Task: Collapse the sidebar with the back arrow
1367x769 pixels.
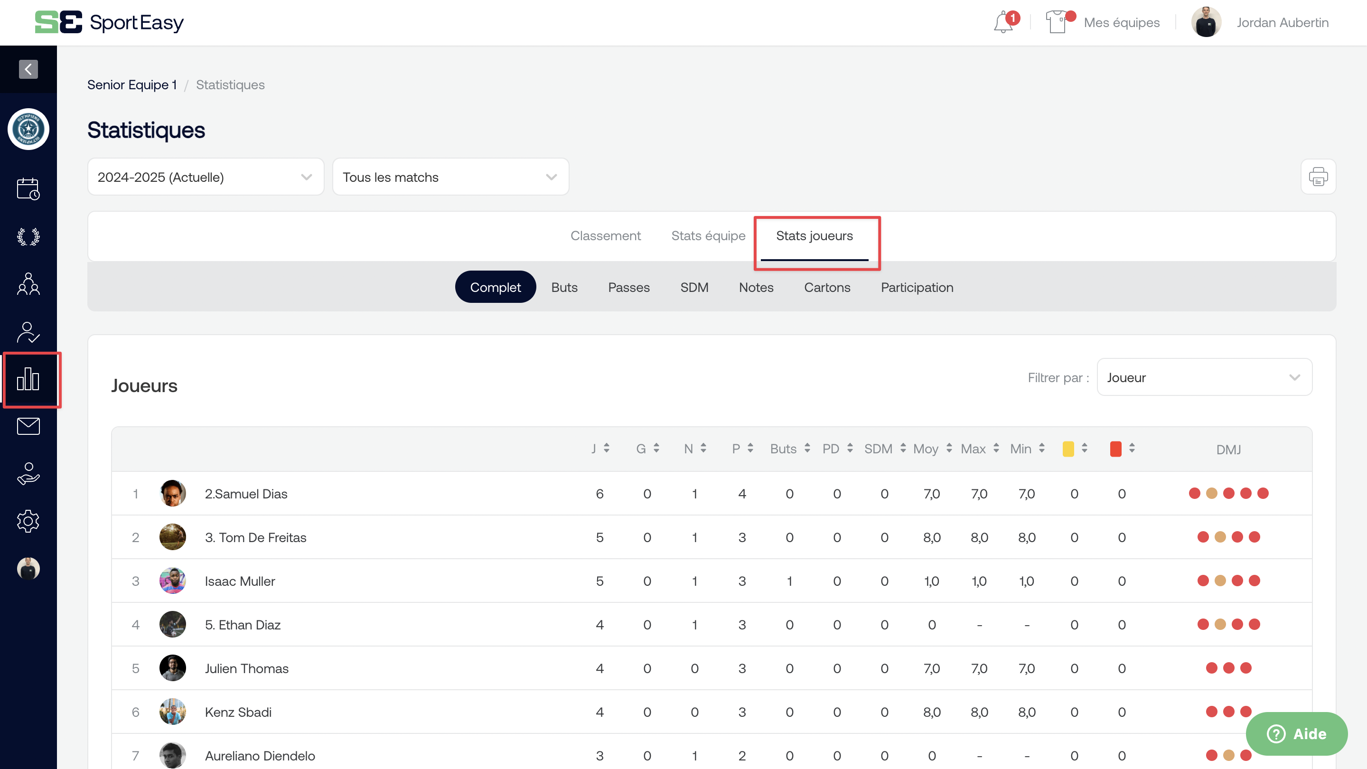Action: tap(28, 69)
